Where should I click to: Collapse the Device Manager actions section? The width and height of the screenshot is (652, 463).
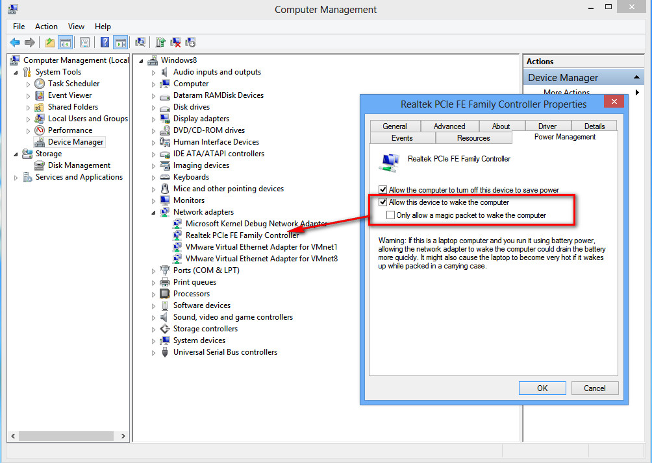[636, 78]
